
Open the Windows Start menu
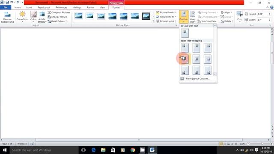pyautogui.click(x=5, y=150)
